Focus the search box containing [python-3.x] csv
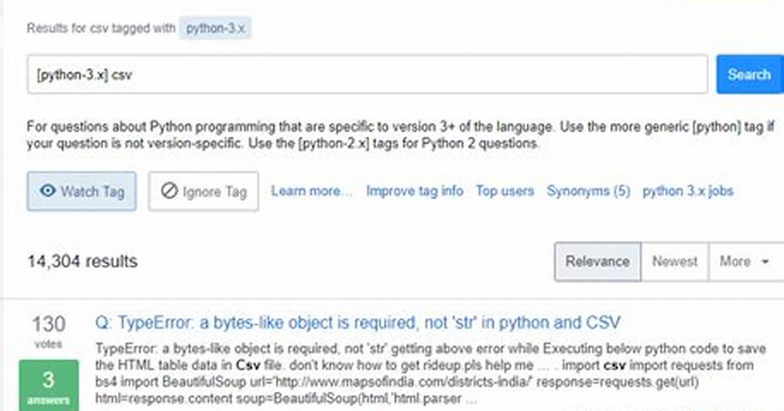 (368, 75)
